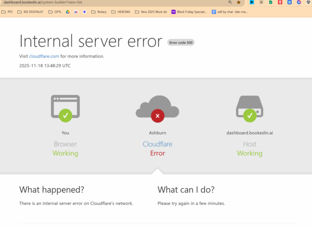Click the Internal server error heading

point(91,41)
